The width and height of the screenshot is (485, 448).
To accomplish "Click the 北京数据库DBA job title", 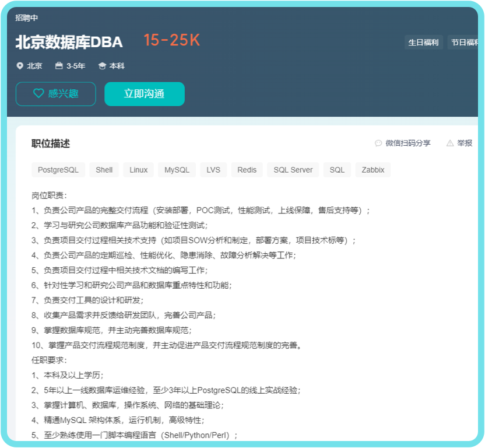I will (69, 42).
